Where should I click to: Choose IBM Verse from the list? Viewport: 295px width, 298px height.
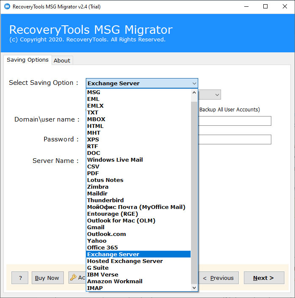tap(138, 274)
